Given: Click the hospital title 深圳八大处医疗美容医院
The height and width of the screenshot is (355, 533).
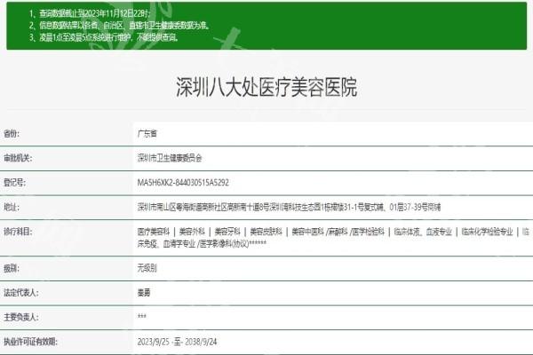Looking at the screenshot, I should pyautogui.click(x=266, y=87).
